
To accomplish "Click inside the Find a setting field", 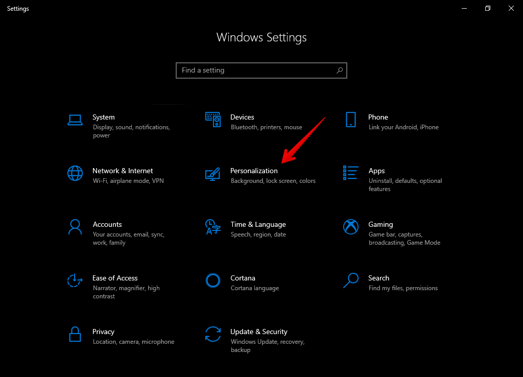I will coord(261,70).
